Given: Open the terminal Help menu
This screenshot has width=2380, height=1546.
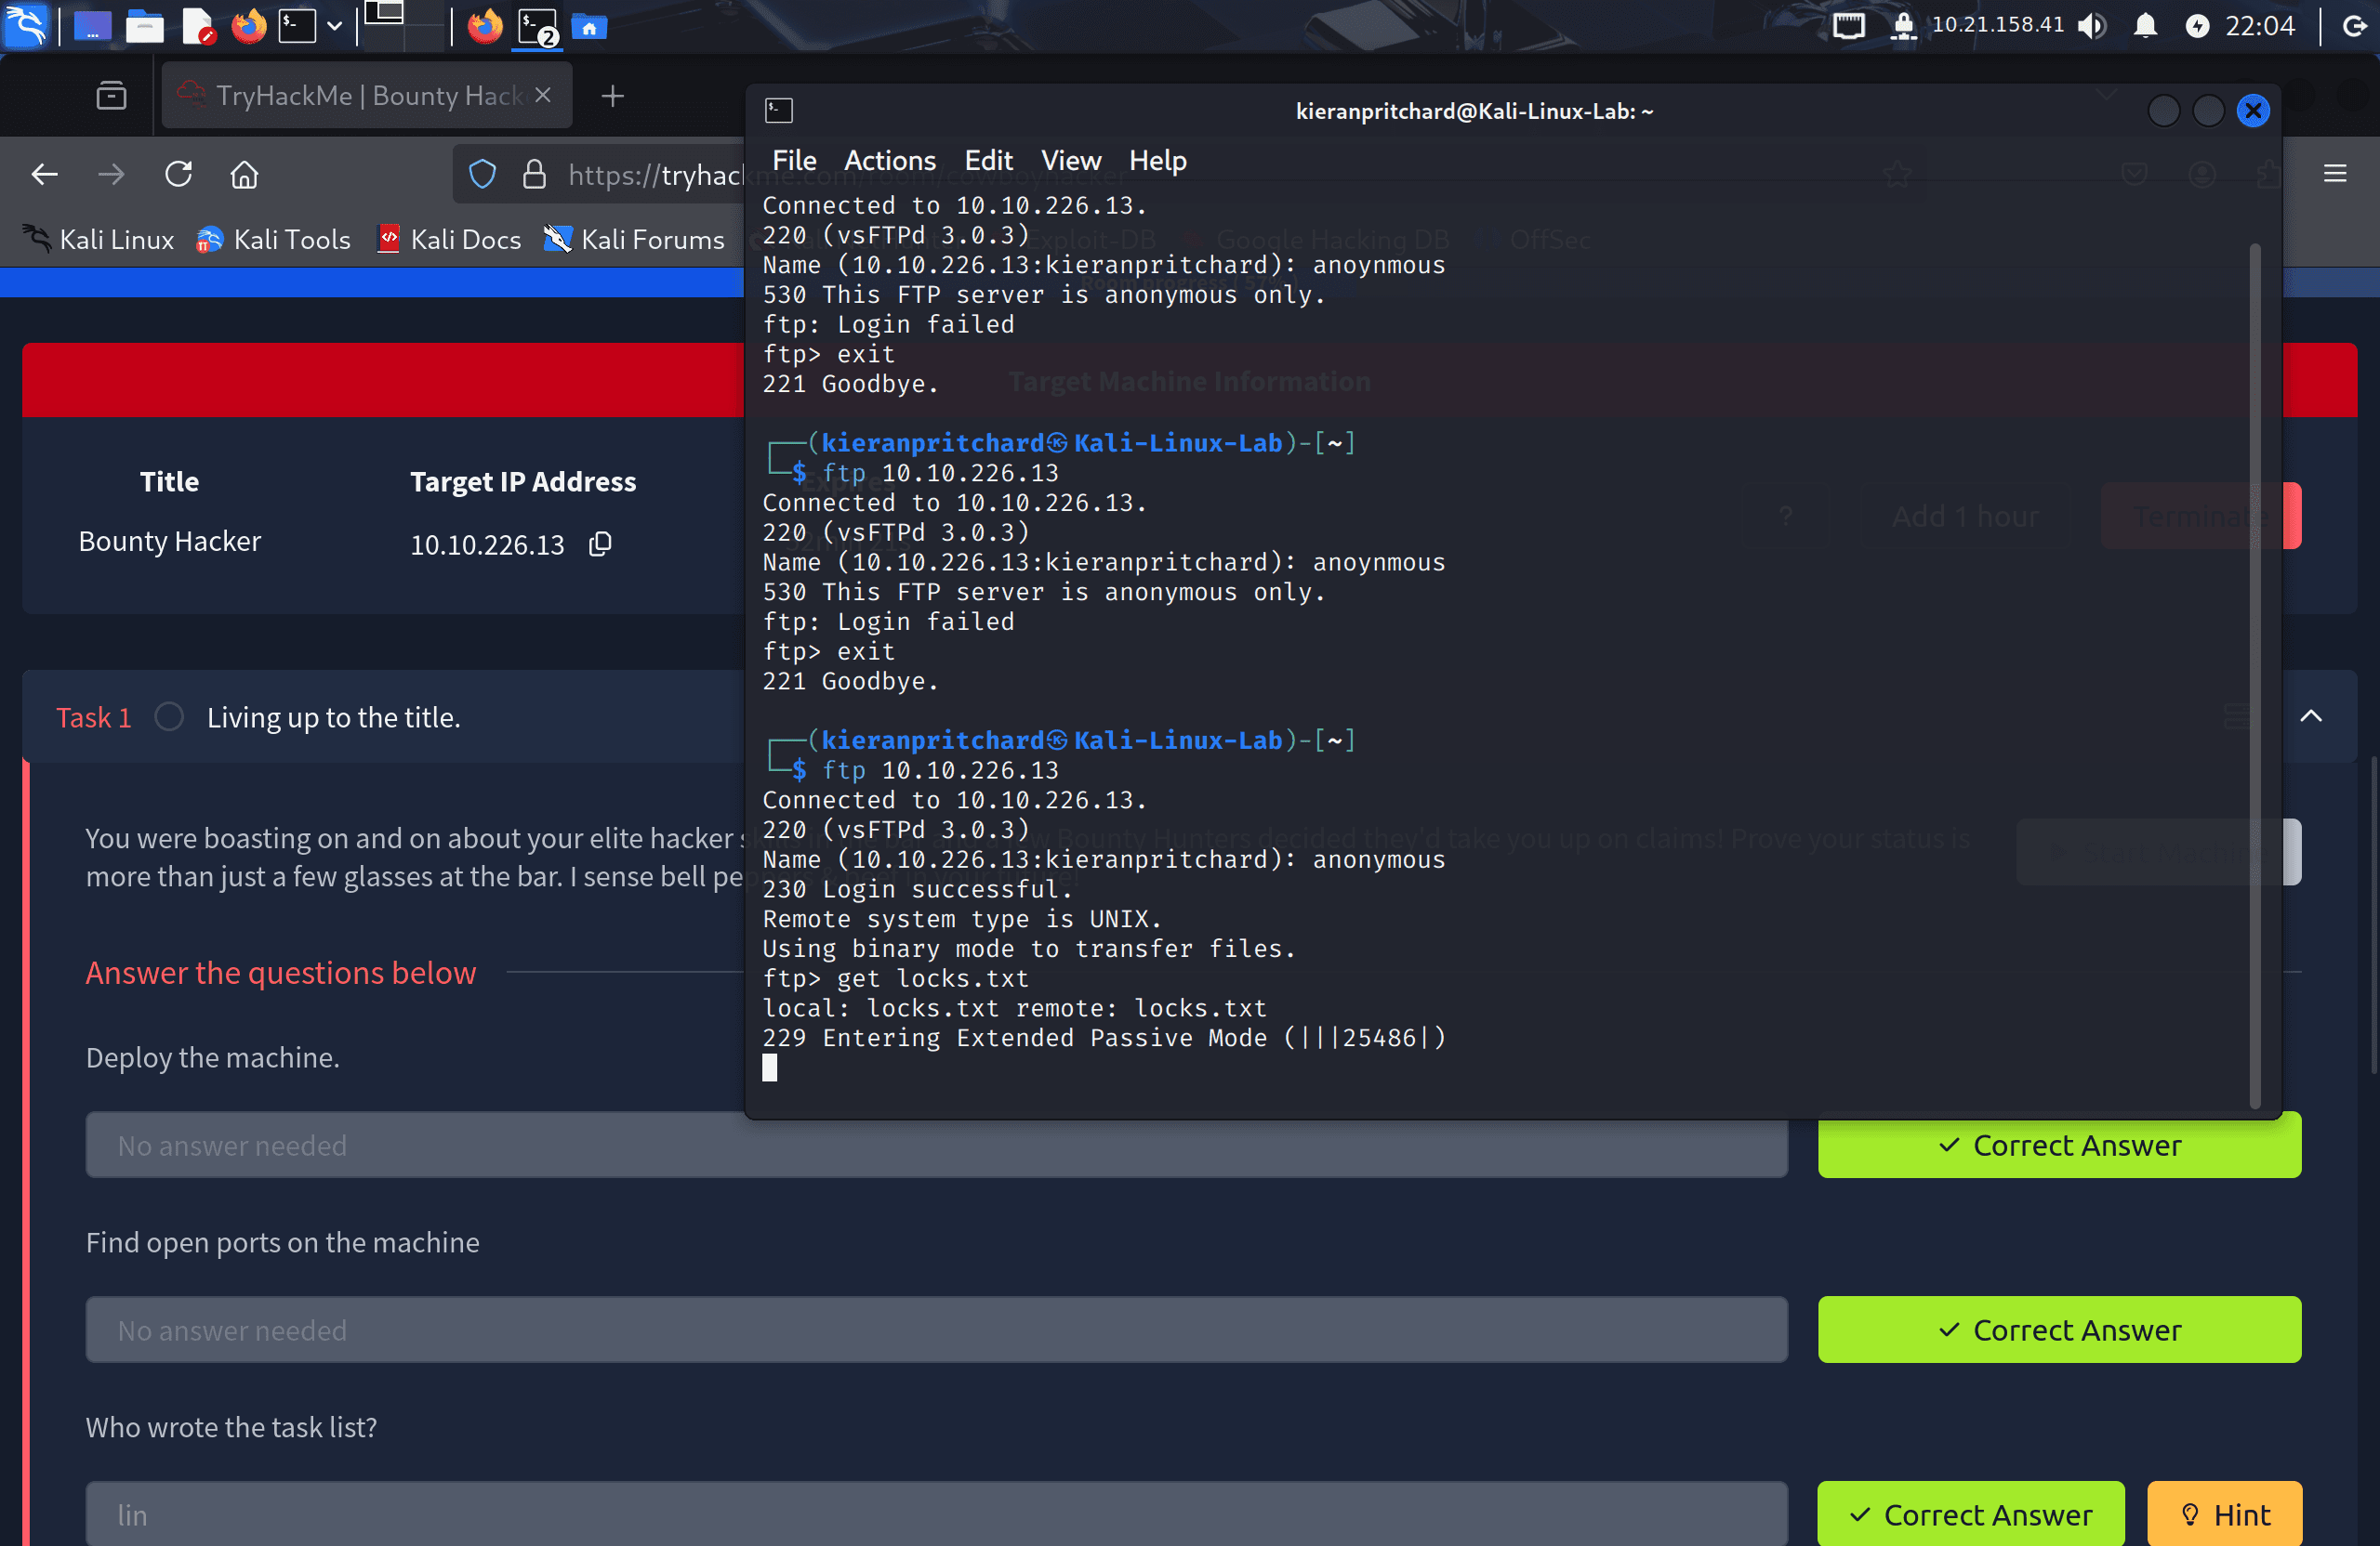Looking at the screenshot, I should click(x=1157, y=161).
